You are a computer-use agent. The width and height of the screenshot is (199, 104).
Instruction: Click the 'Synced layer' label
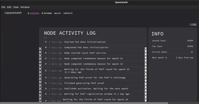(x=159, y=41)
